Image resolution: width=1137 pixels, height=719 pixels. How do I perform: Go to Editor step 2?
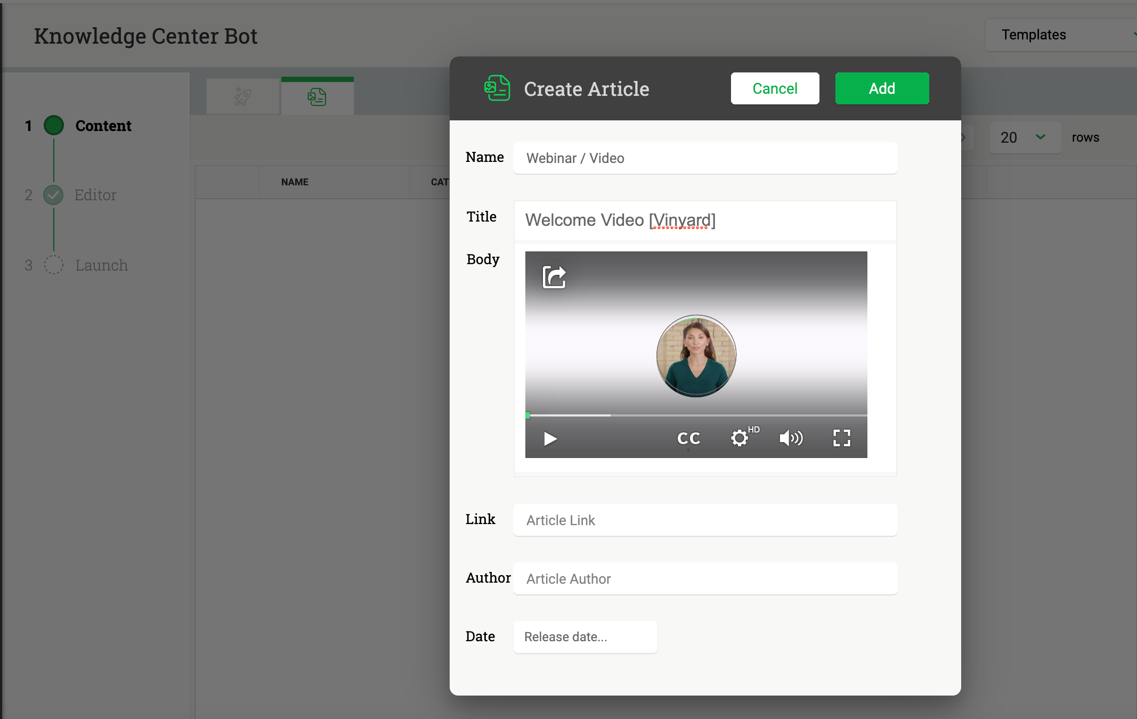coord(95,195)
